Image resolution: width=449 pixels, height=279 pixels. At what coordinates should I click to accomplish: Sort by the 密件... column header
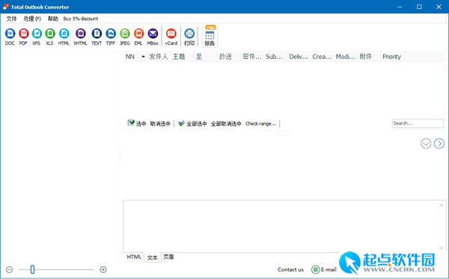[x=252, y=57]
